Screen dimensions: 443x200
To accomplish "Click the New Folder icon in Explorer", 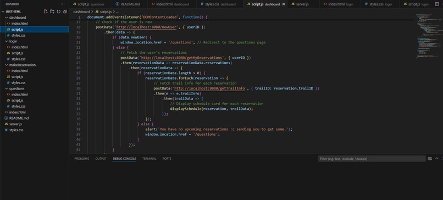I will [52, 12].
